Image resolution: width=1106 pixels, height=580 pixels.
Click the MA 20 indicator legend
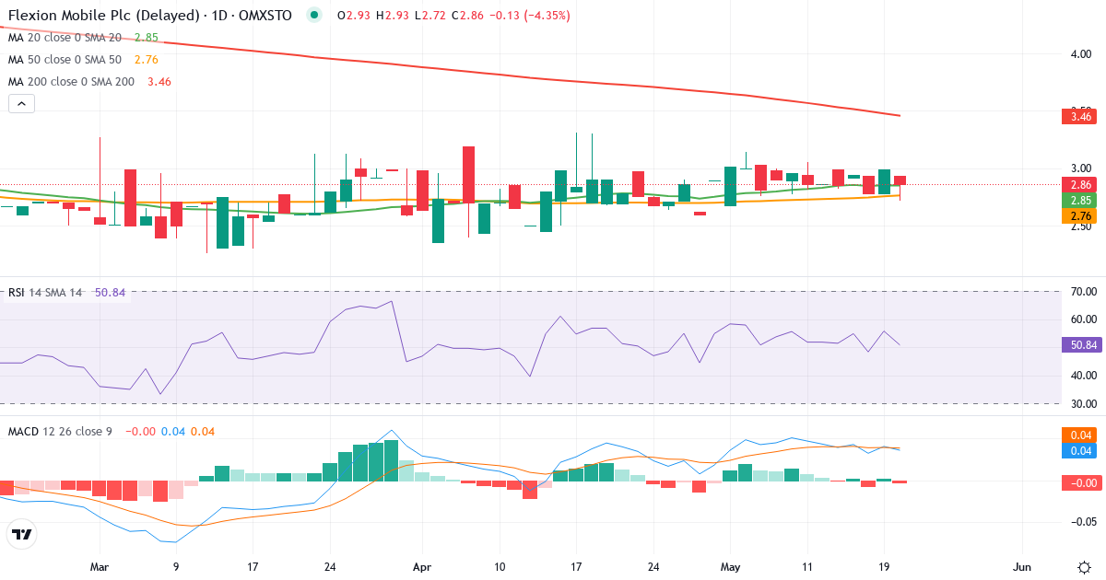point(84,38)
